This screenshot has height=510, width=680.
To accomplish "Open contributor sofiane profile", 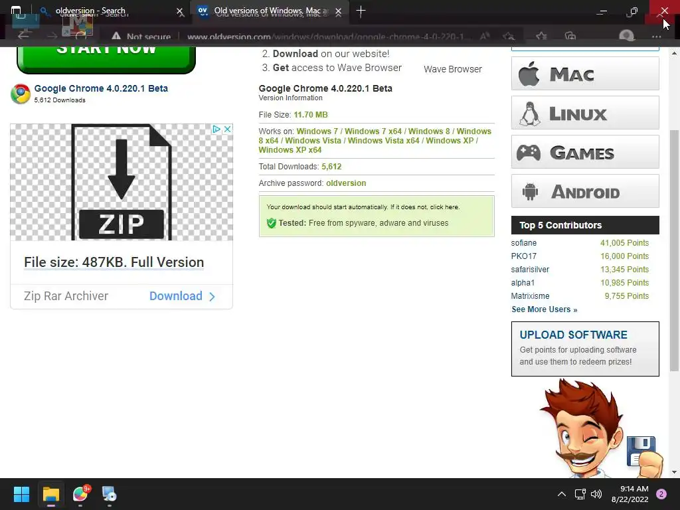I will [x=523, y=243].
